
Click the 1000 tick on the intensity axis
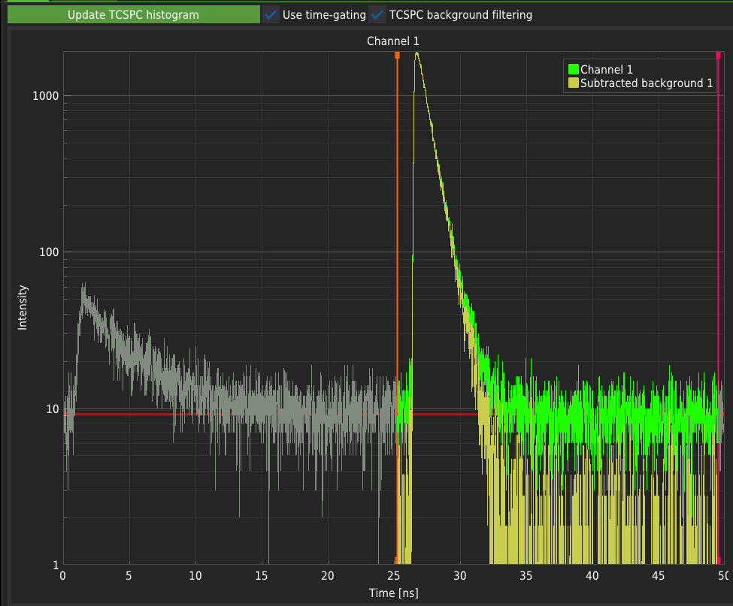[47, 96]
